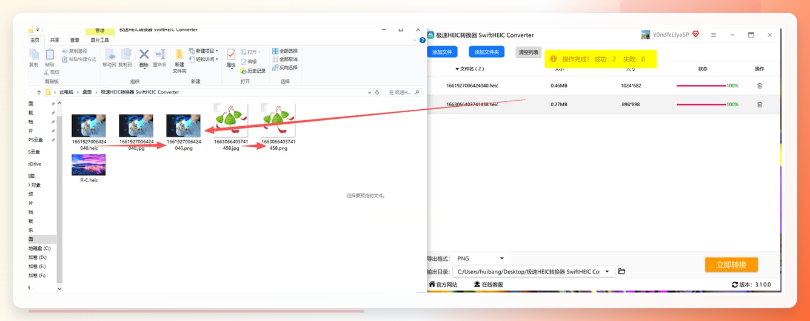The image size is (810, 321).
Task: Click the Explorer help question icon
Action: pyautogui.click(x=423, y=40)
